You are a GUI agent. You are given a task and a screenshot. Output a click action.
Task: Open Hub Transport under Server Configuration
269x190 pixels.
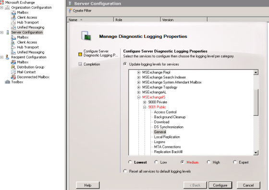pyautogui.click(x=28, y=47)
